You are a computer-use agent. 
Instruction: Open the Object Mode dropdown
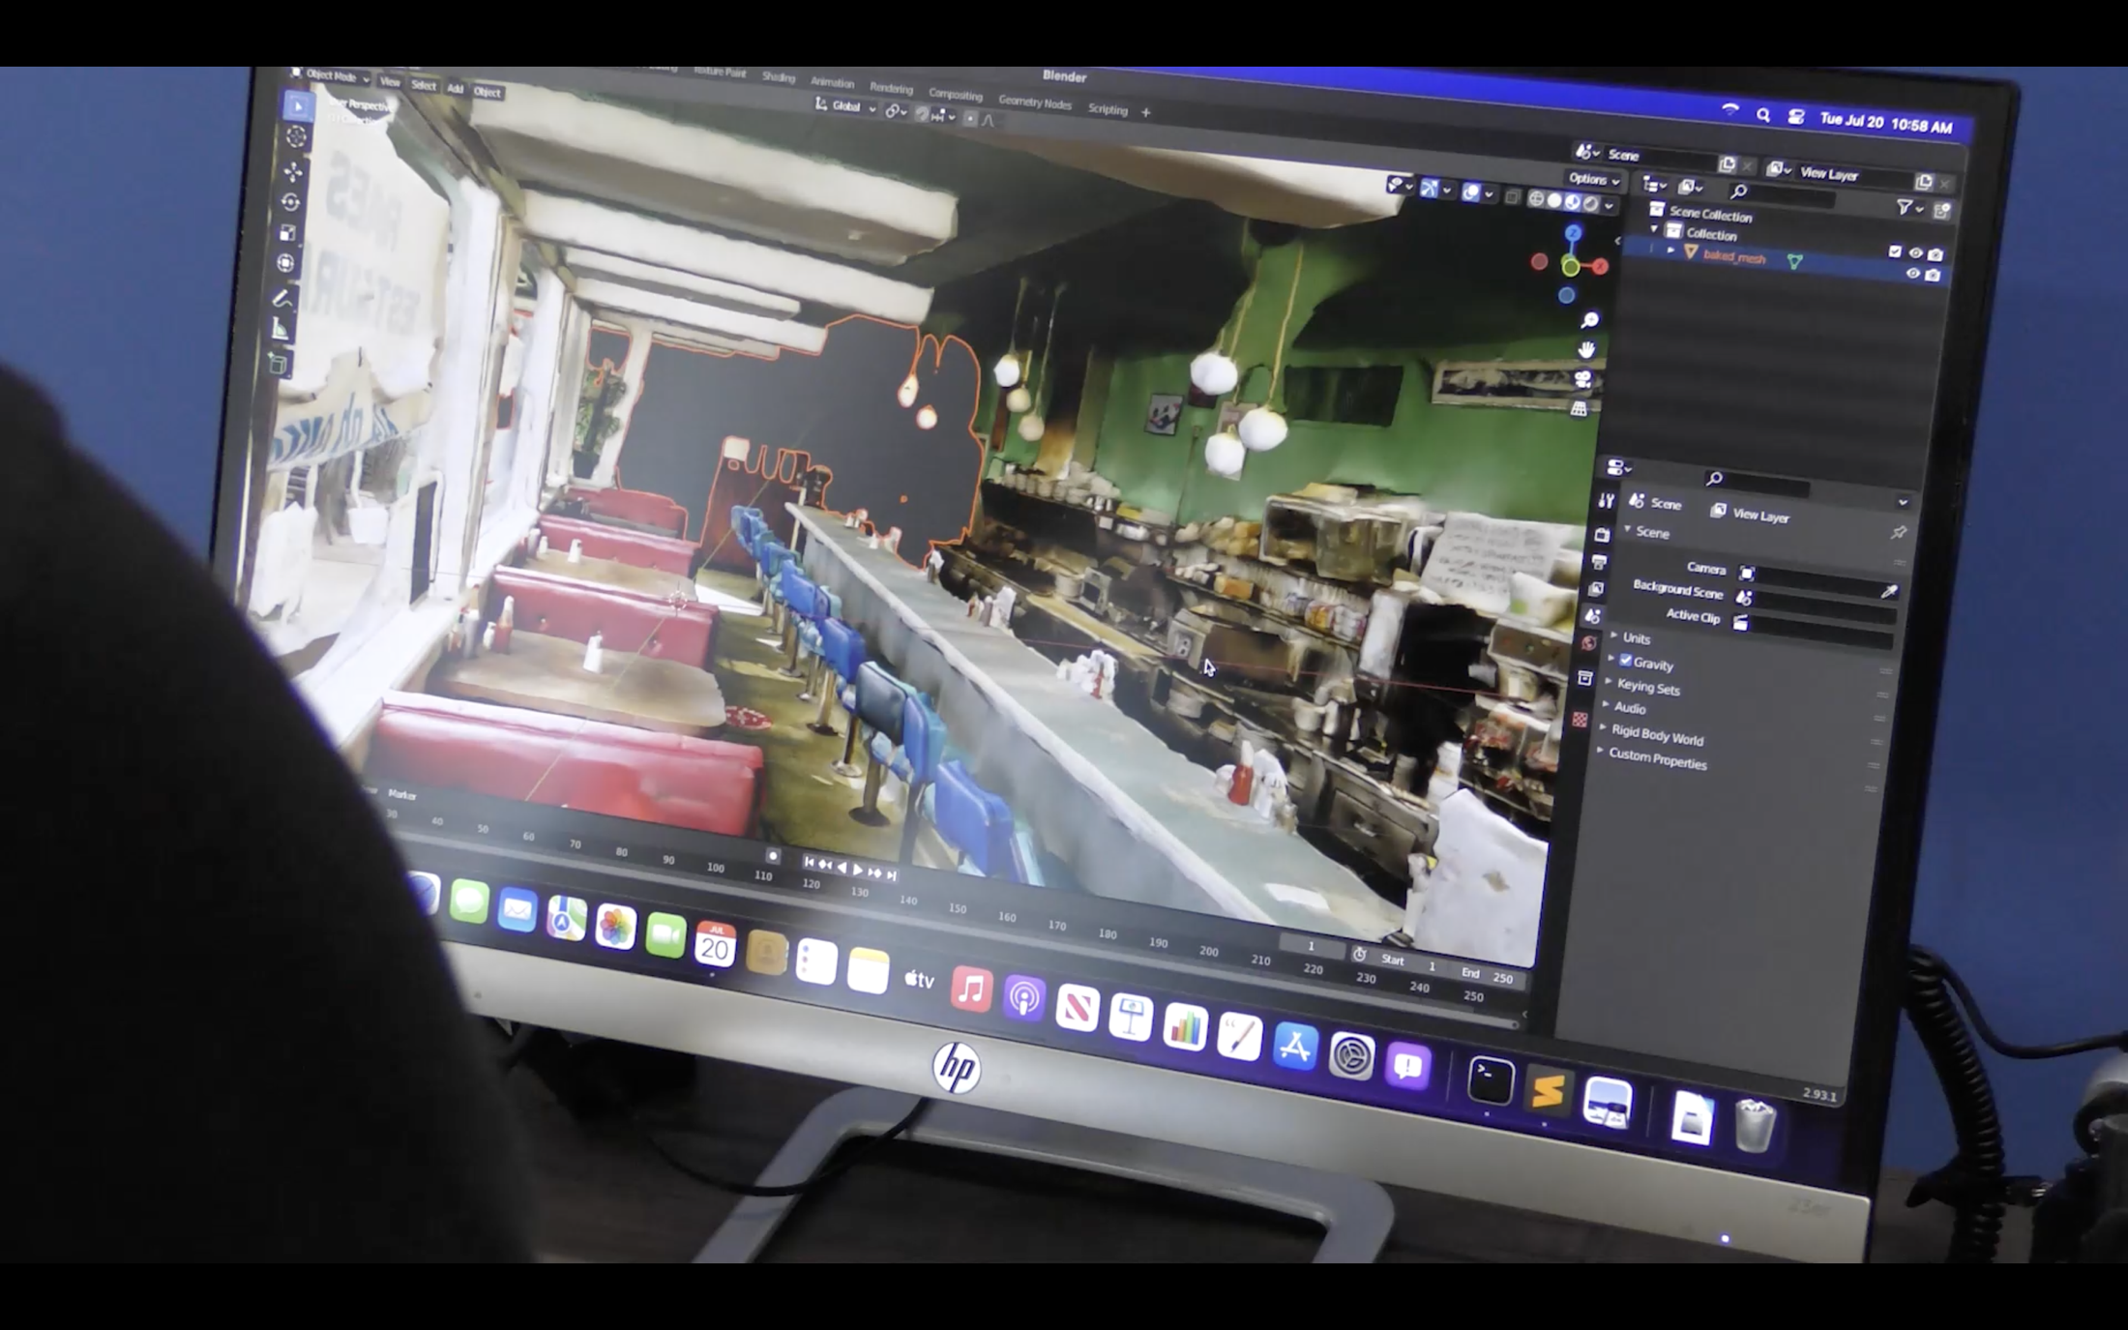point(330,75)
